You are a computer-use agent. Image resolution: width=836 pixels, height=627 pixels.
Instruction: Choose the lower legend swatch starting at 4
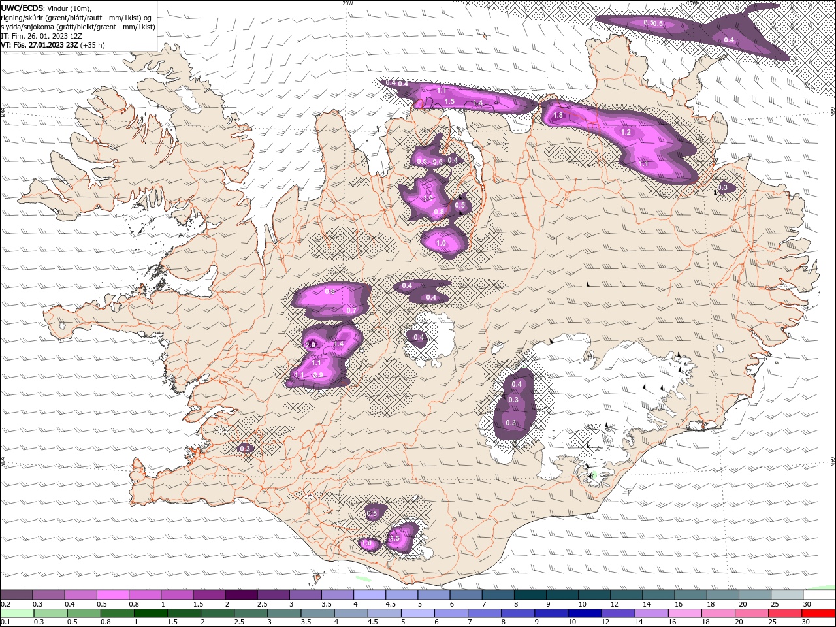(351, 613)
